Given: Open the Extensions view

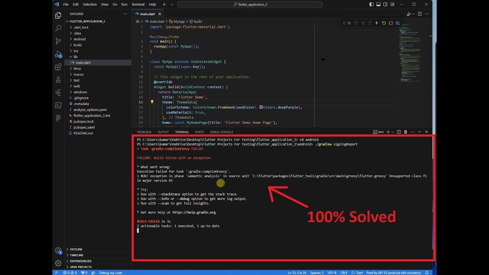Looking at the screenshot, I should [58, 67].
